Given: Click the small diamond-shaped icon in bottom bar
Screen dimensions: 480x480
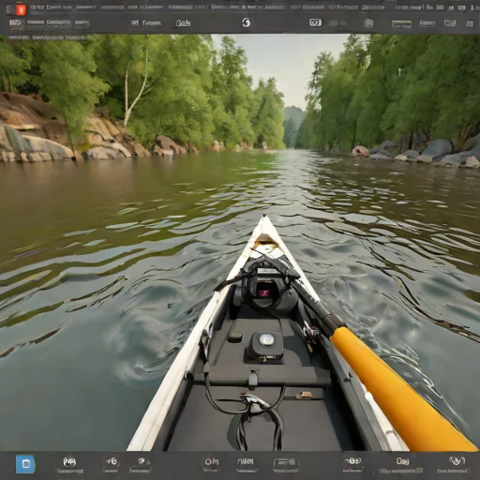Looking at the screenshot, I should pos(142,460).
